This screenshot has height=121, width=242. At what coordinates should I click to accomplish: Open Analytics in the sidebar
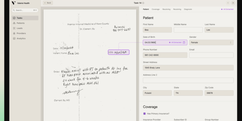coord(25,38)
